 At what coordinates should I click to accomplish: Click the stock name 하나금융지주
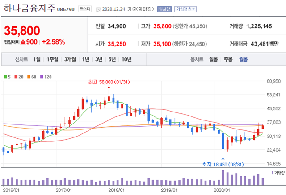click(29, 8)
